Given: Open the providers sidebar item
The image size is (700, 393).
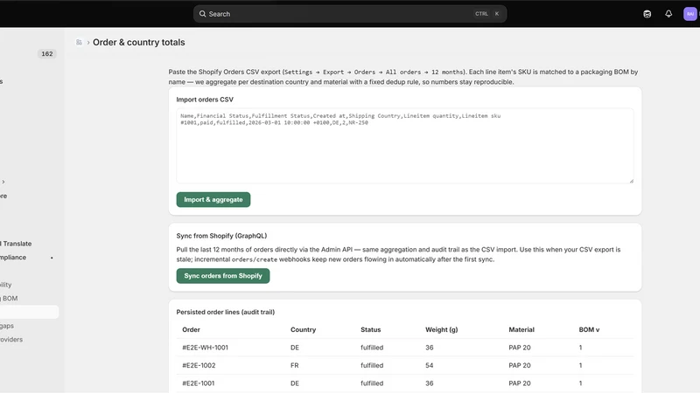Looking at the screenshot, I should (11, 340).
